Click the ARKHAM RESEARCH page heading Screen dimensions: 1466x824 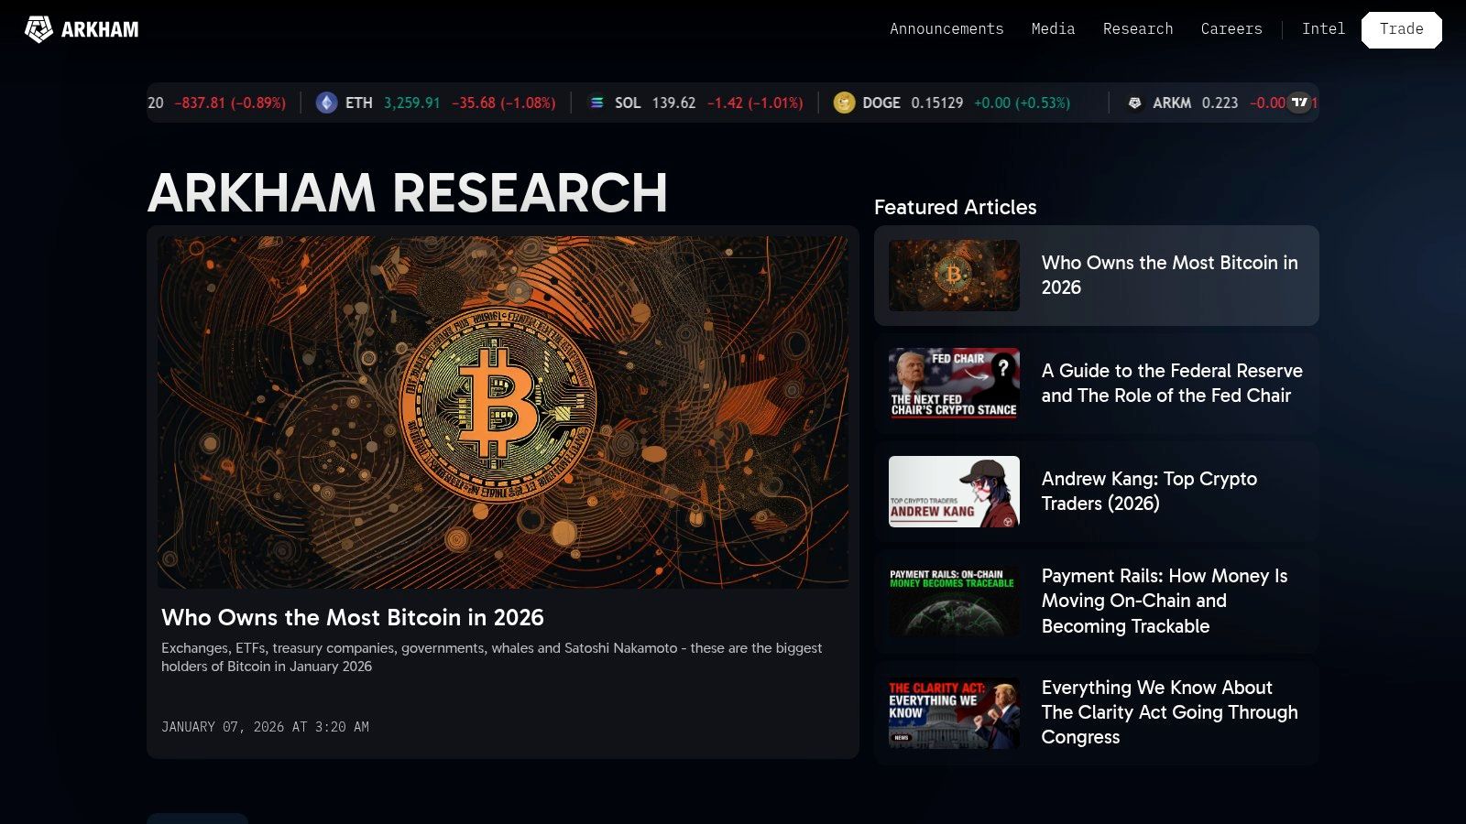click(x=408, y=193)
